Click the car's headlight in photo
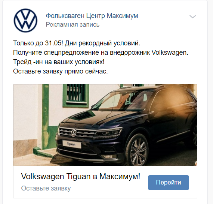 pyautogui.click(x=109, y=132)
